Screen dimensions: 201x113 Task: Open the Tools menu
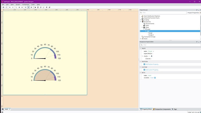(x=33, y=4)
